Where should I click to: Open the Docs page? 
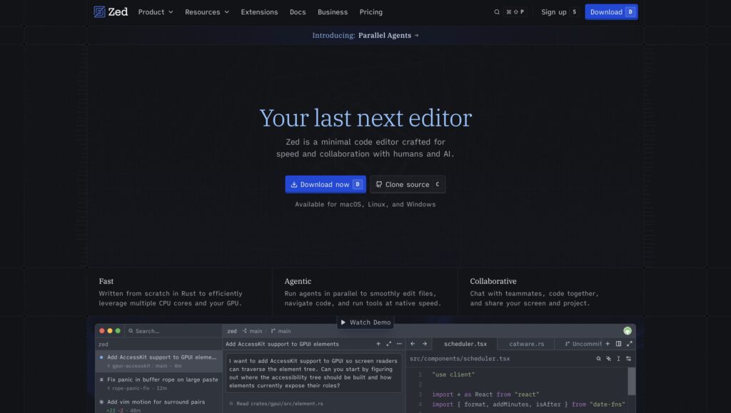click(298, 12)
